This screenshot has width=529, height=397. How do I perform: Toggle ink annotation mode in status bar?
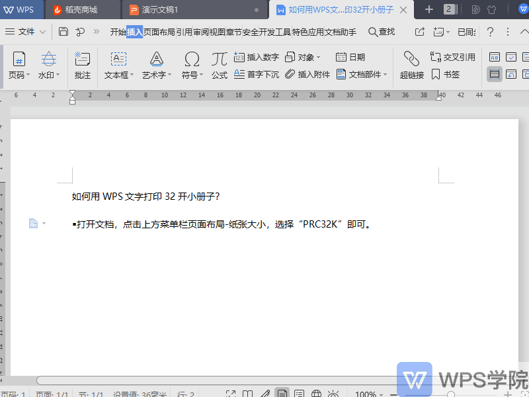[x=265, y=392]
